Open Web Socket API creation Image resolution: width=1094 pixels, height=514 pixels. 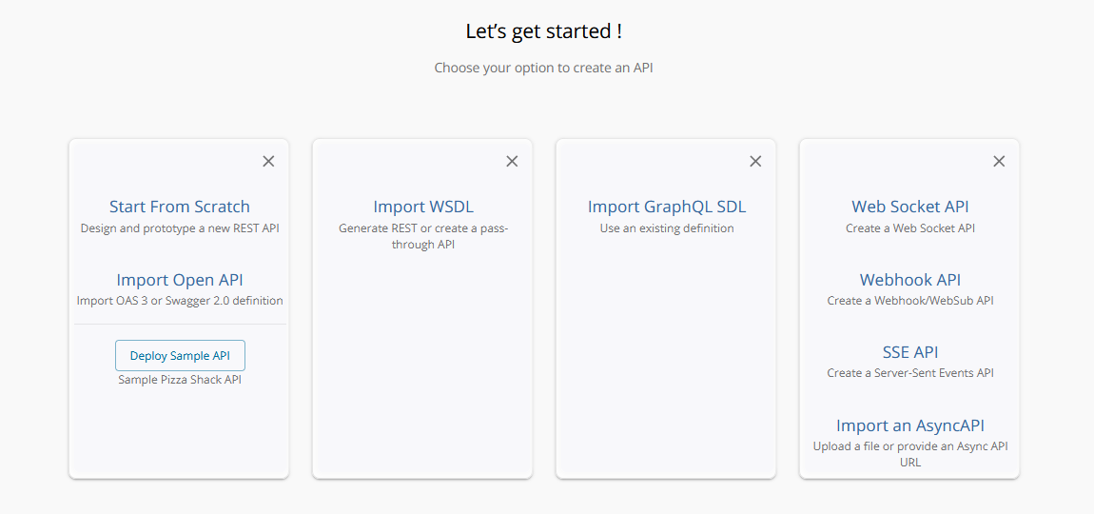(909, 207)
